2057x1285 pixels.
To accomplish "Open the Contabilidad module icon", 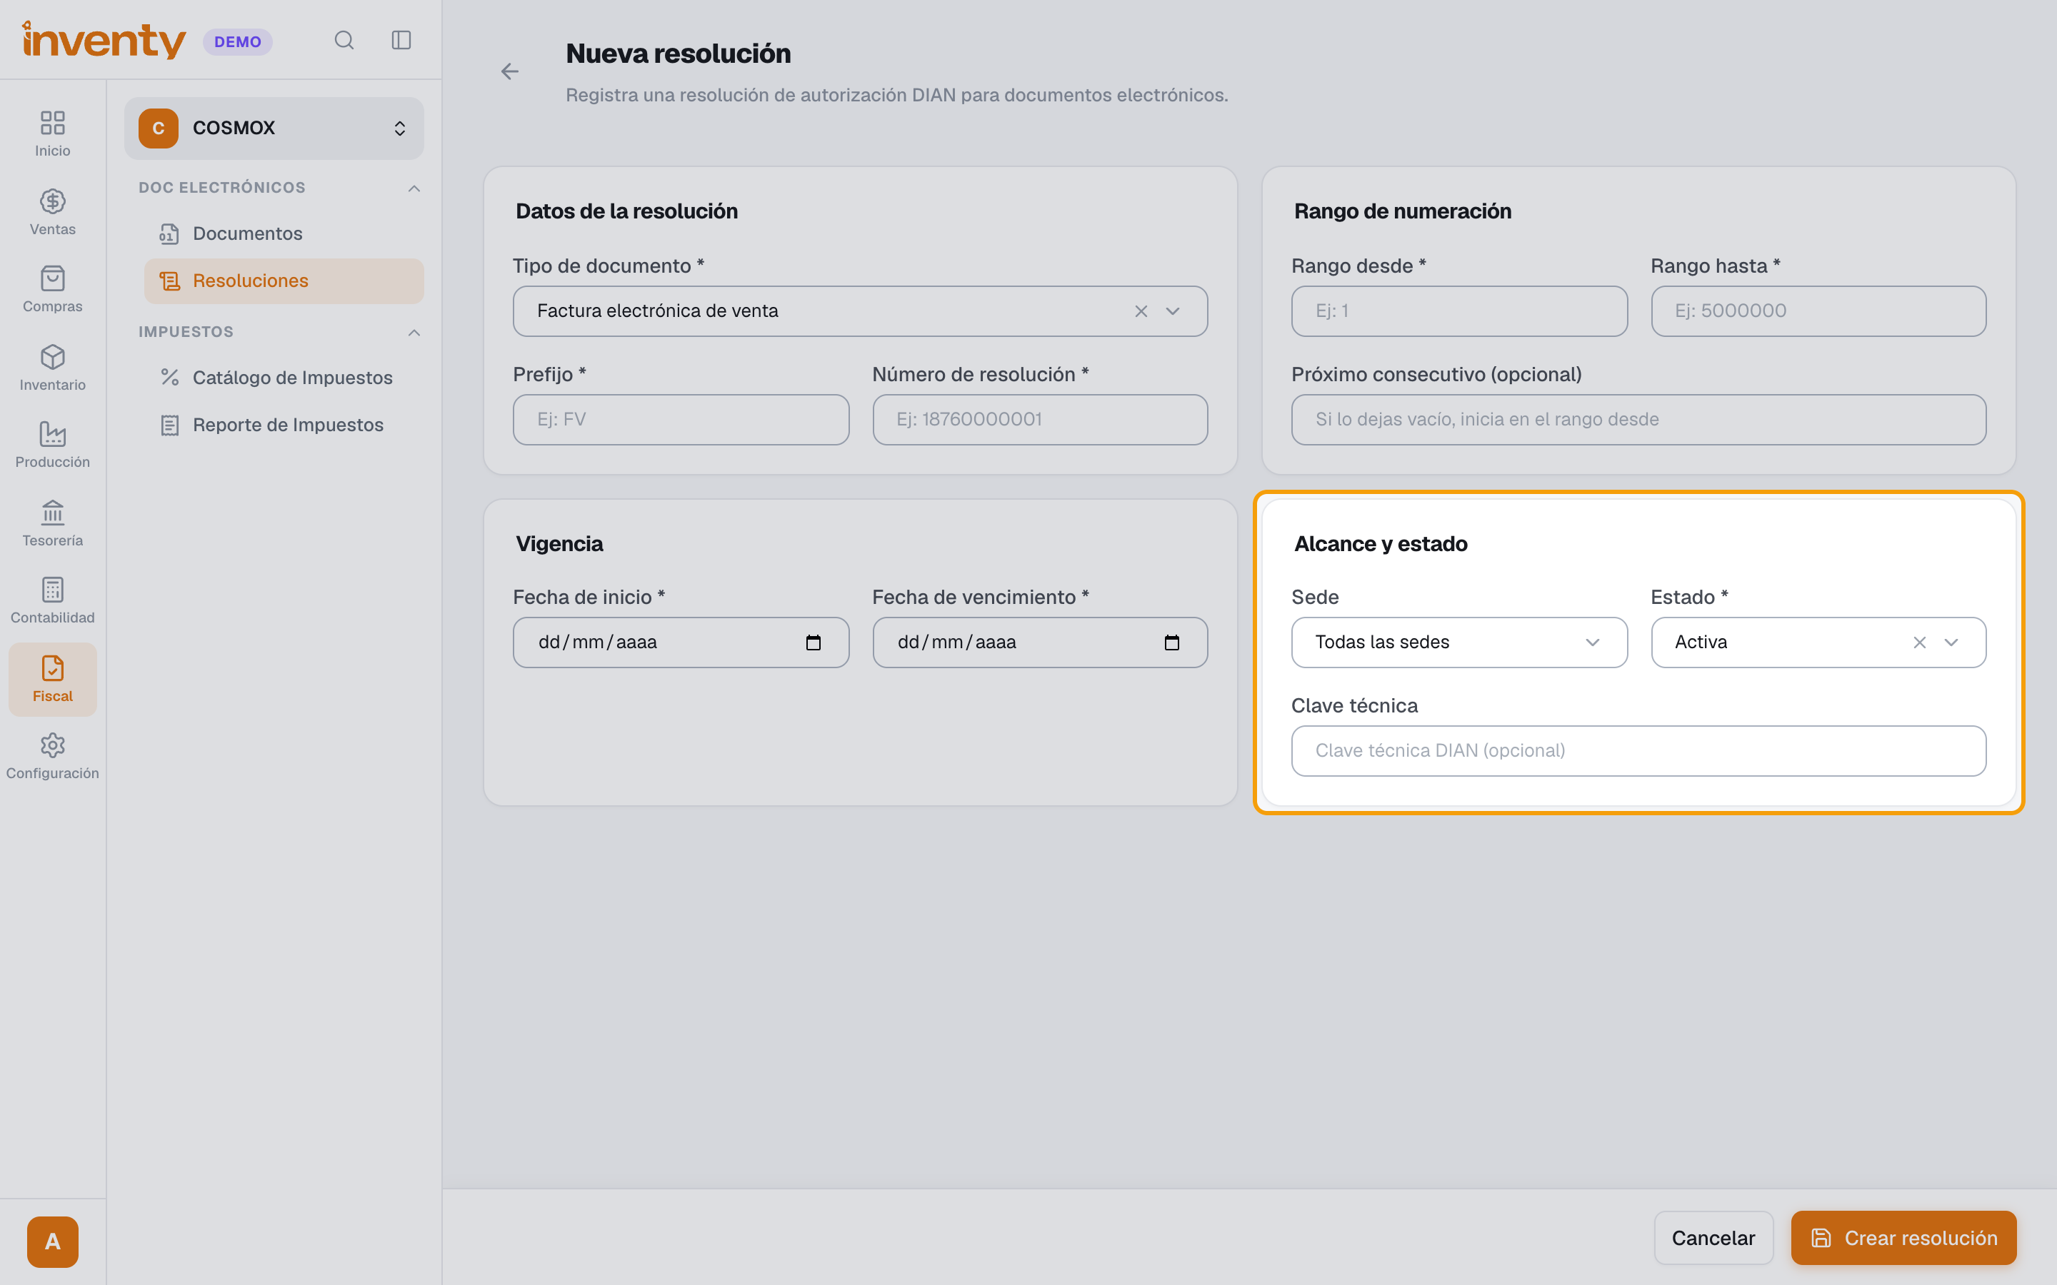I will (x=53, y=590).
